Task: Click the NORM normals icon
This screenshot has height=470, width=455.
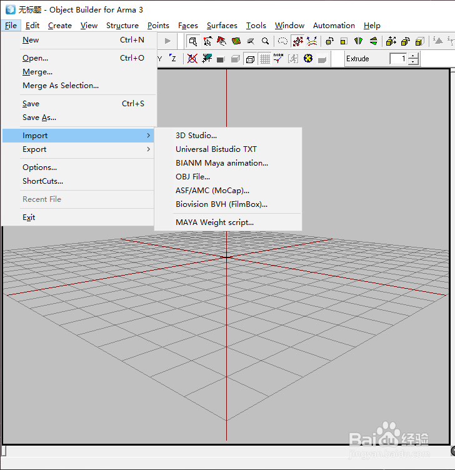Action: coord(279,59)
